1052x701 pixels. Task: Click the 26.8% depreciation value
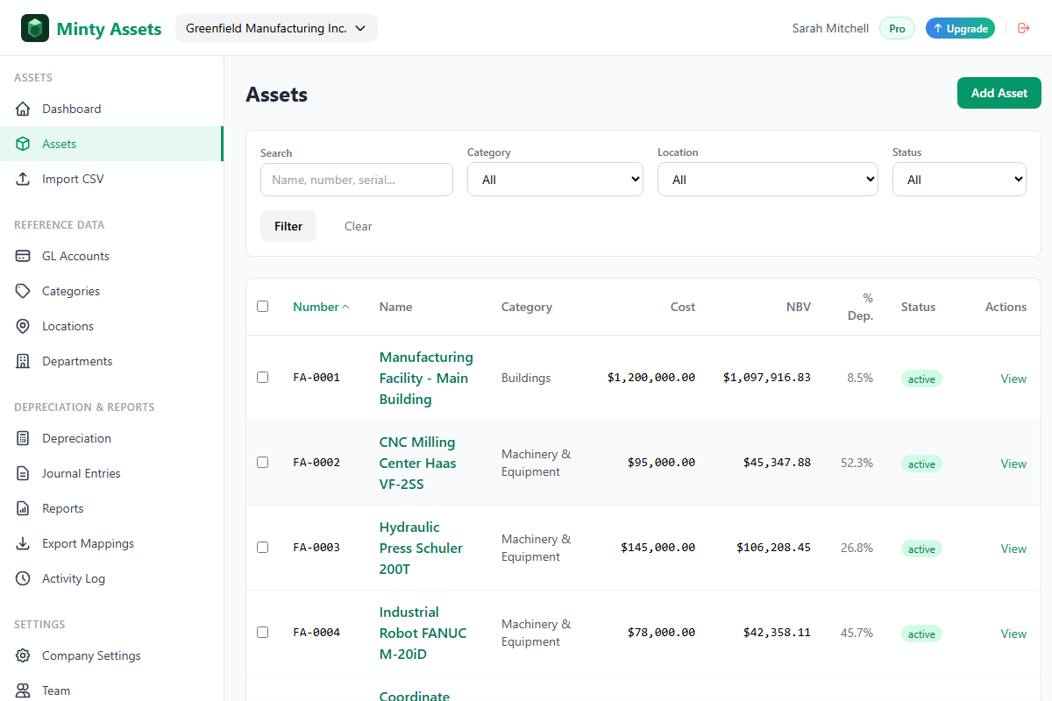[x=857, y=548]
